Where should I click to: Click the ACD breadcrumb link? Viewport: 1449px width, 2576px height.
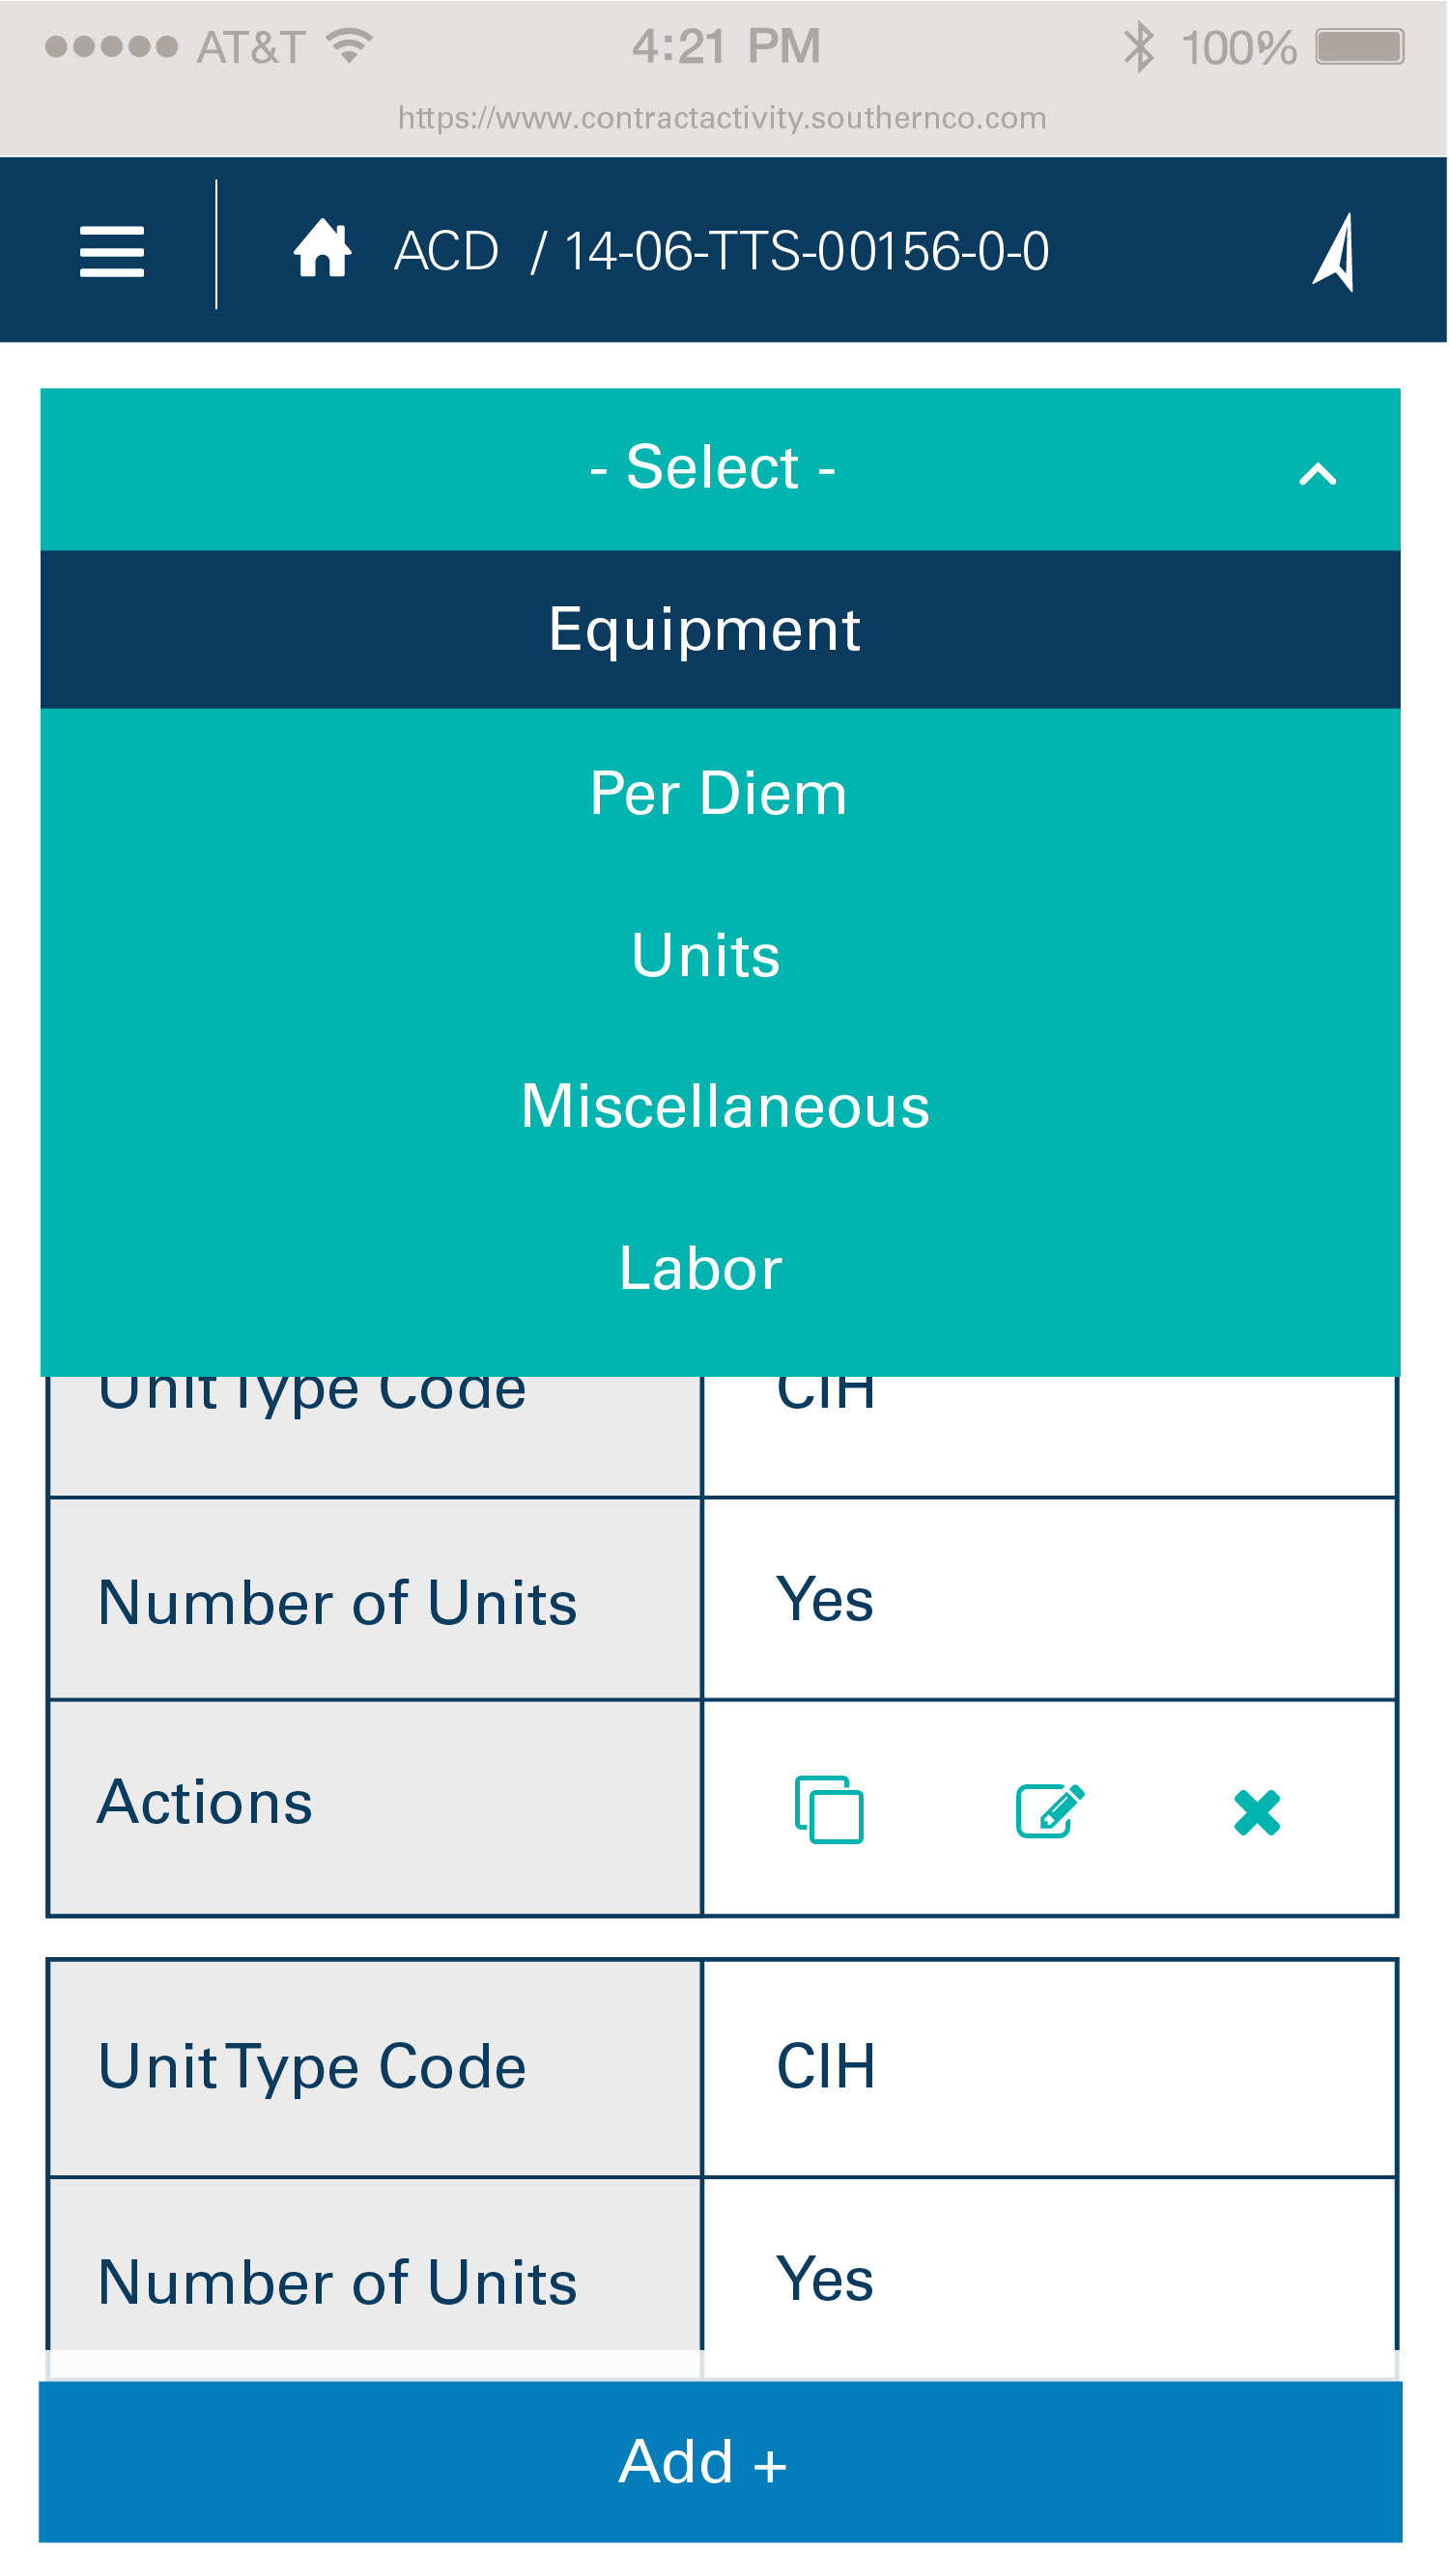pyautogui.click(x=446, y=251)
